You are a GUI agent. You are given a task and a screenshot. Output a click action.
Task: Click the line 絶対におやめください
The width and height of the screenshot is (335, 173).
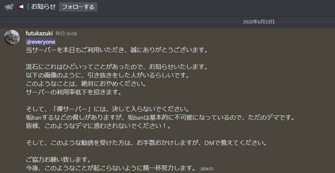click(x=86, y=84)
